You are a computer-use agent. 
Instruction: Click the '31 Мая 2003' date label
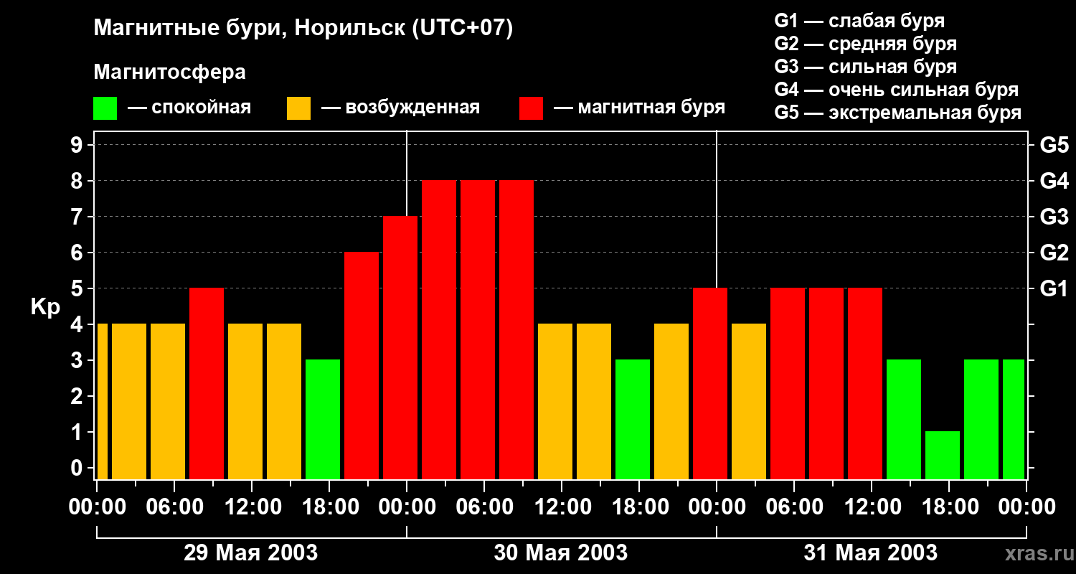tap(871, 552)
